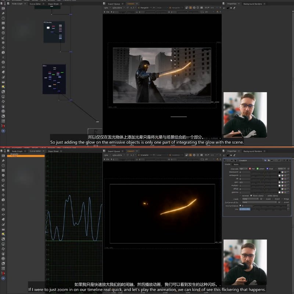Enable reverse checkbox in Grade54
294x294 pixels.
[x=240, y=196]
